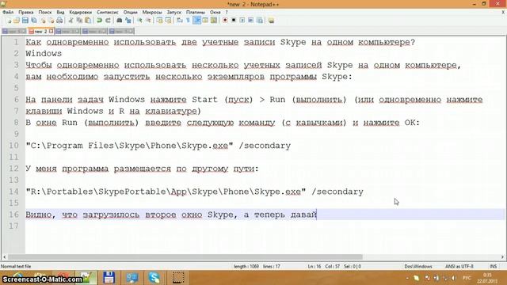Viewport: 507px width, 285px height.
Task: Close the new 2 tab
Action: point(51,32)
